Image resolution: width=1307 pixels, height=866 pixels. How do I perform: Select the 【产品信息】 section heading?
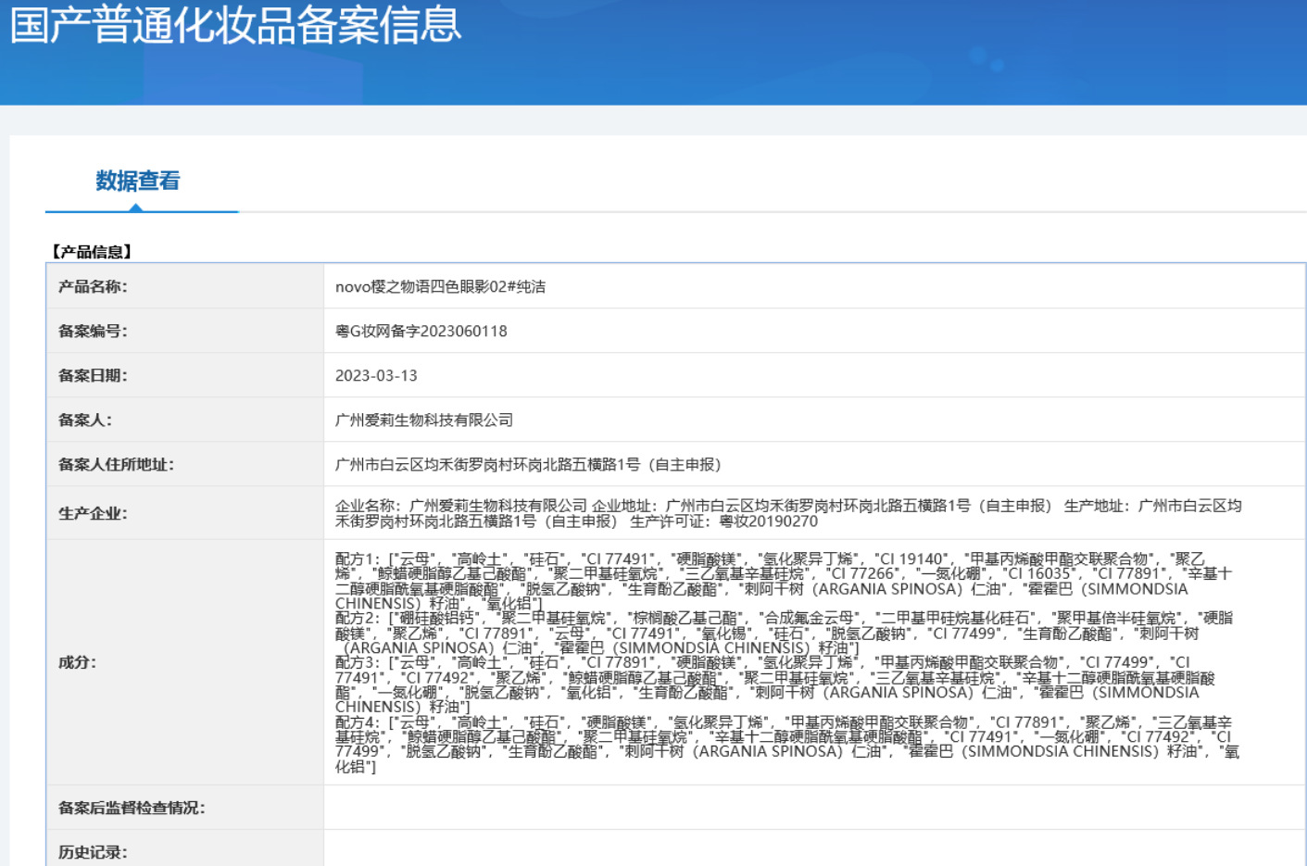(x=92, y=252)
